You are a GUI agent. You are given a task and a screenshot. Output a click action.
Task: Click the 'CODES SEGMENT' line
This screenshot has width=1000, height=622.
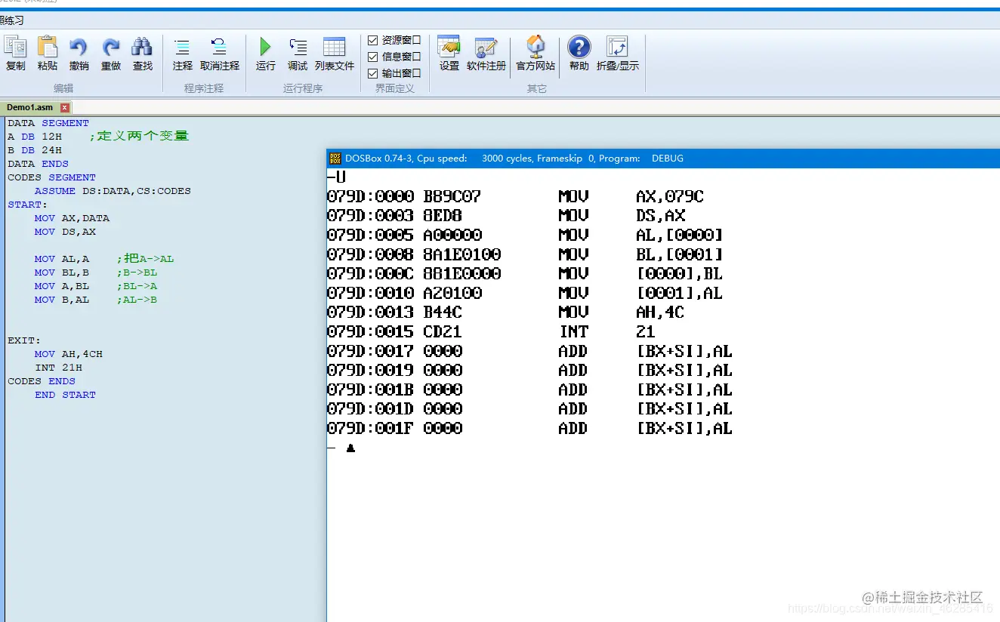click(51, 177)
